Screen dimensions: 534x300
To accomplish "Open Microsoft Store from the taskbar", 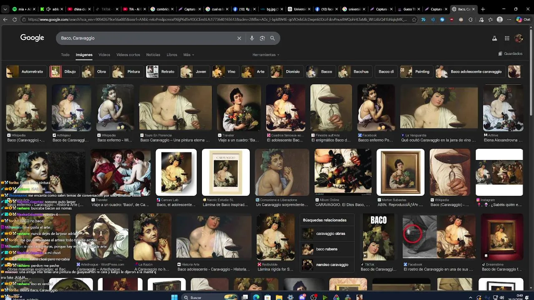I will [x=267, y=297].
